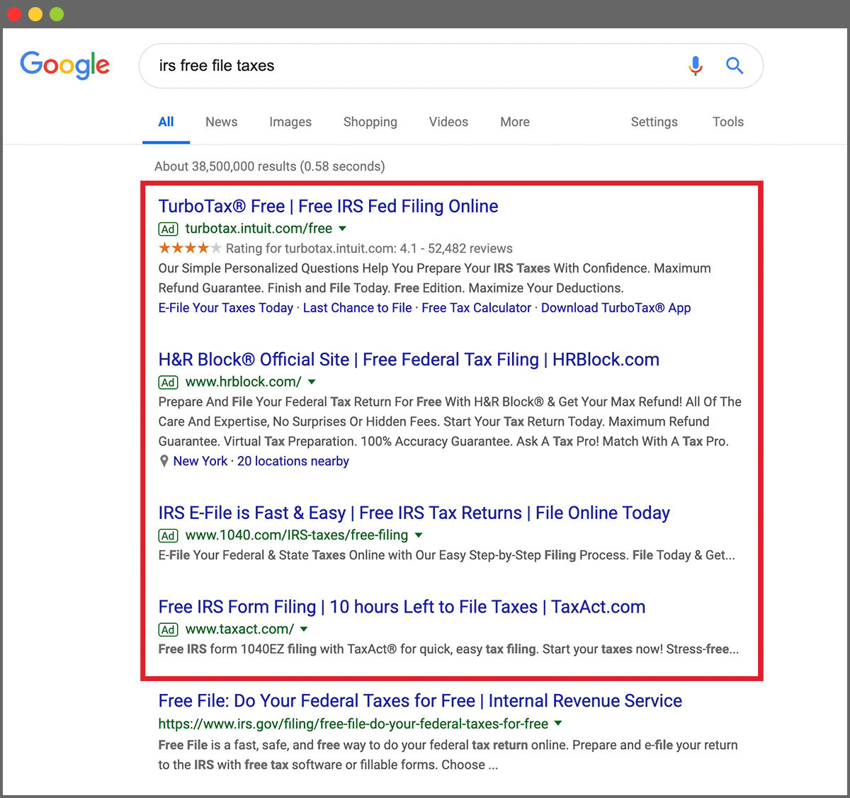Image resolution: width=850 pixels, height=798 pixels.
Task: Open the More search options menu
Action: click(514, 122)
